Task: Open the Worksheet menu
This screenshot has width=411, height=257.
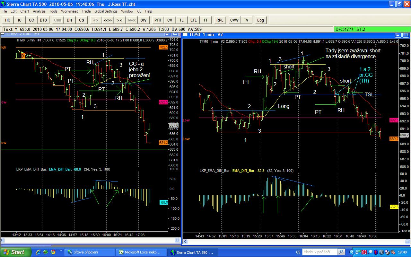Action: tap(69, 11)
